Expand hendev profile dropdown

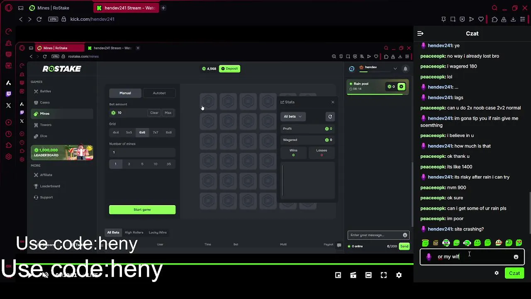tap(395, 68)
